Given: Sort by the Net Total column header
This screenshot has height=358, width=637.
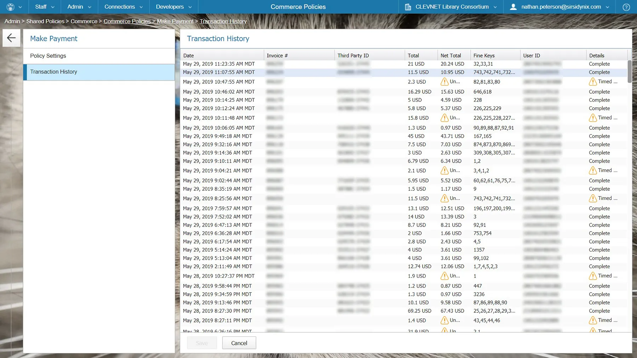Looking at the screenshot, I should tap(454, 55).
